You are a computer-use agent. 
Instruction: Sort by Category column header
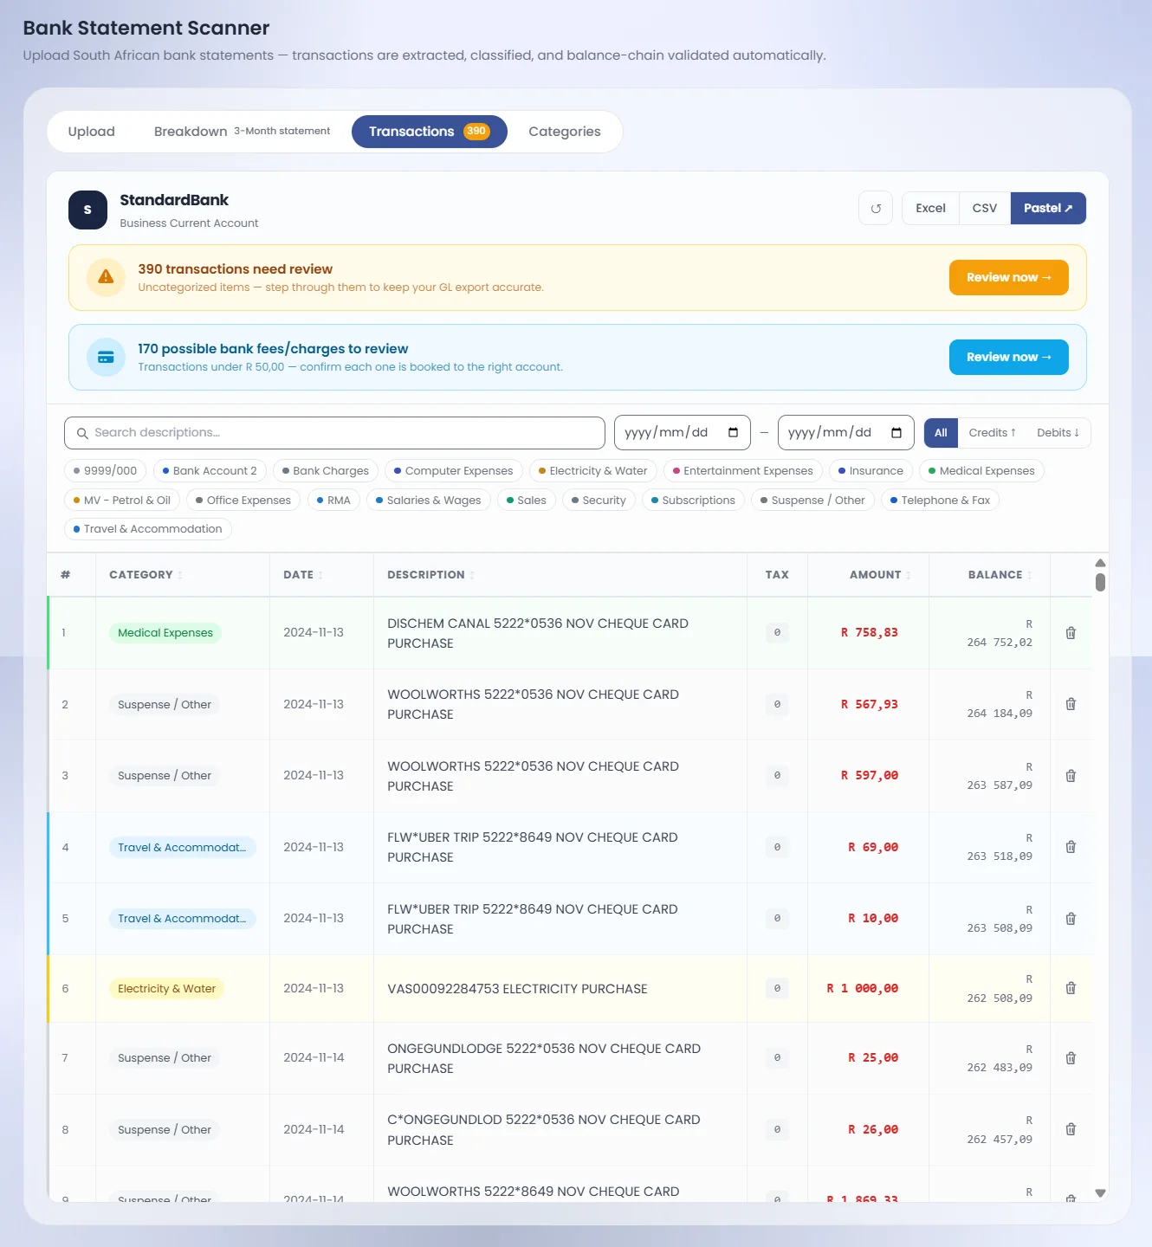146,575
